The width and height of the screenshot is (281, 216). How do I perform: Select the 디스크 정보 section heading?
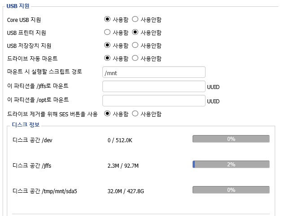click(x=26, y=124)
